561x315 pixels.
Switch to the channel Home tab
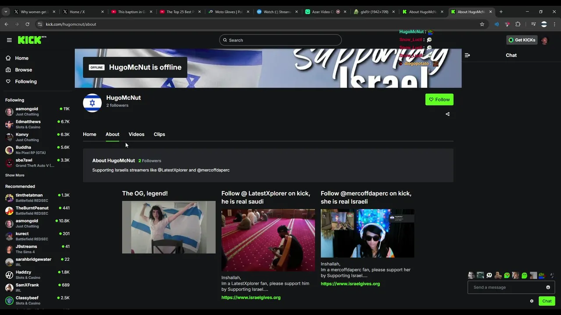pyautogui.click(x=89, y=134)
